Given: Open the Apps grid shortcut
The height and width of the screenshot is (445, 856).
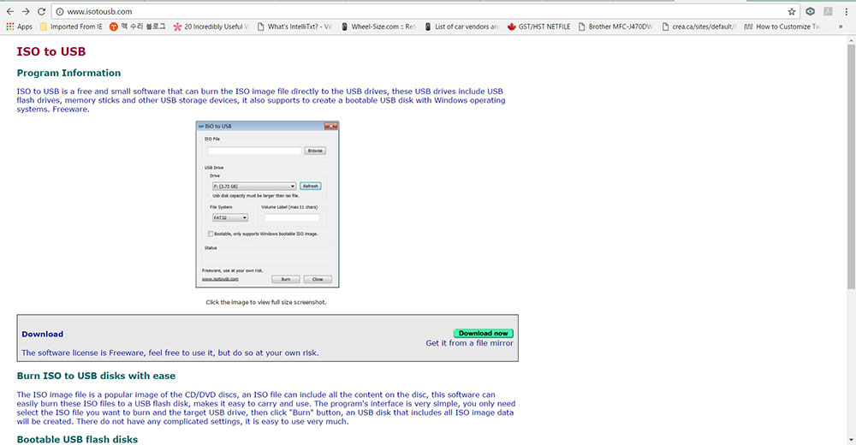Looking at the screenshot, I should coord(19,27).
